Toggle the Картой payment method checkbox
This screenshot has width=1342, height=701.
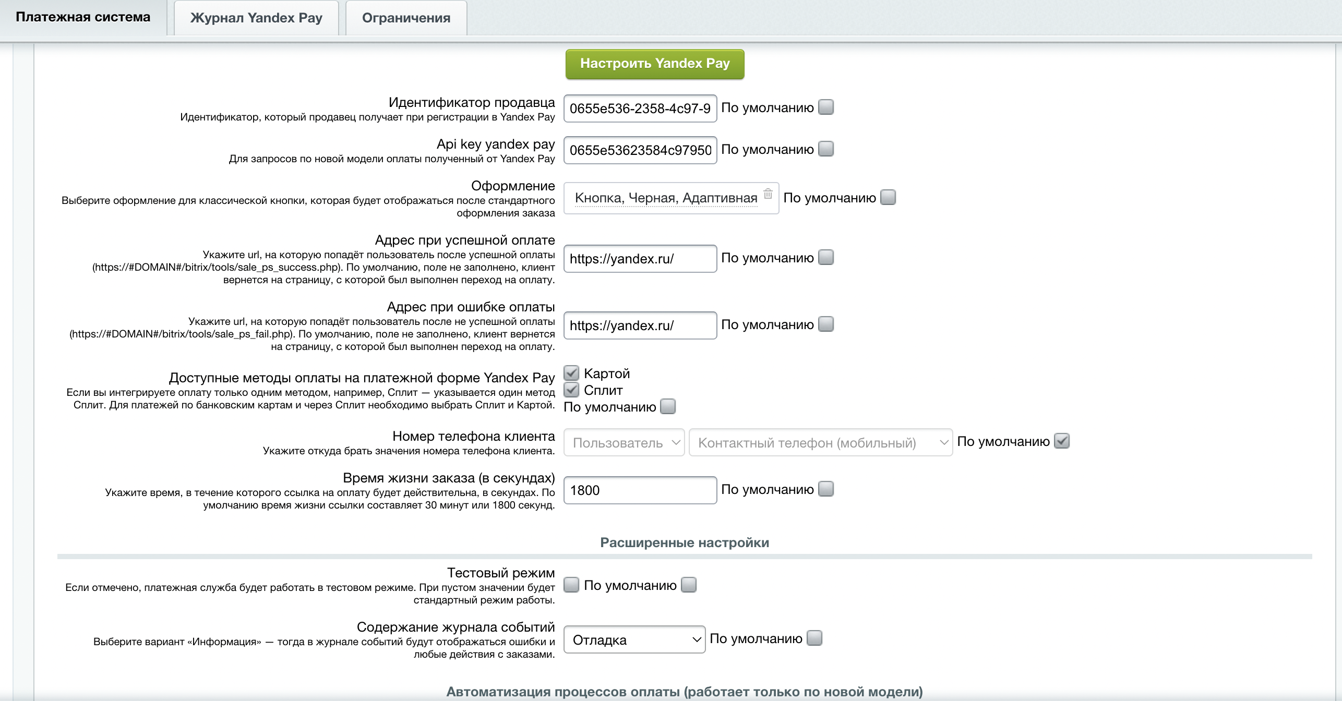[571, 373]
